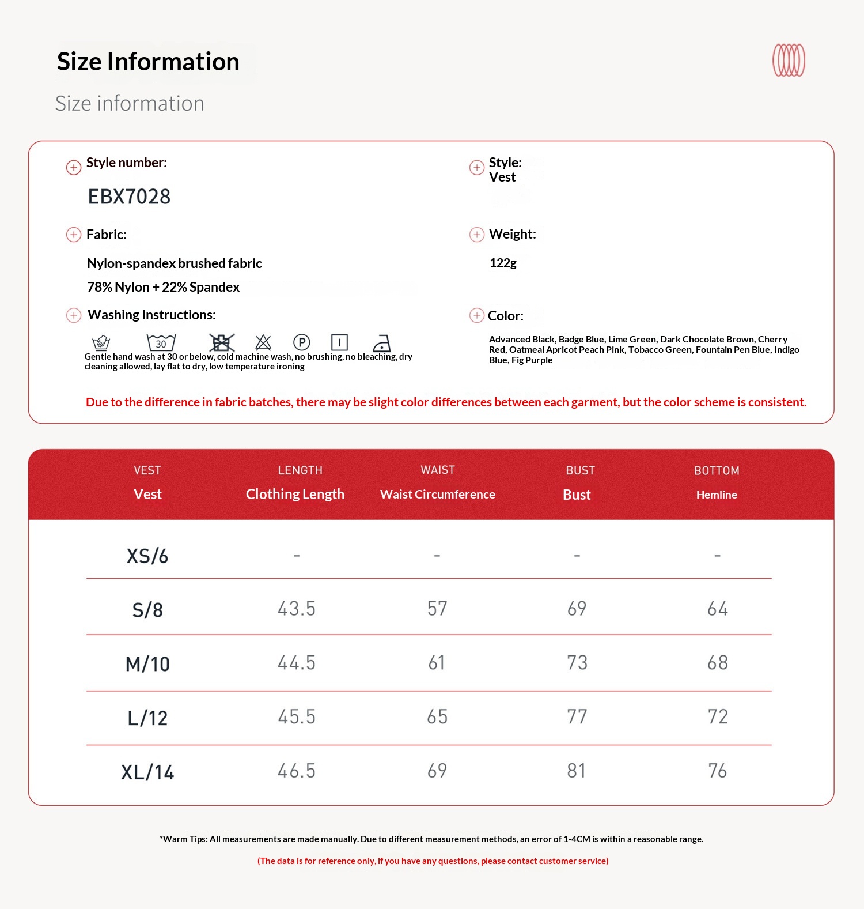864x909 pixels.
Task: Click the M/10 bust value 73
Action: tap(577, 662)
